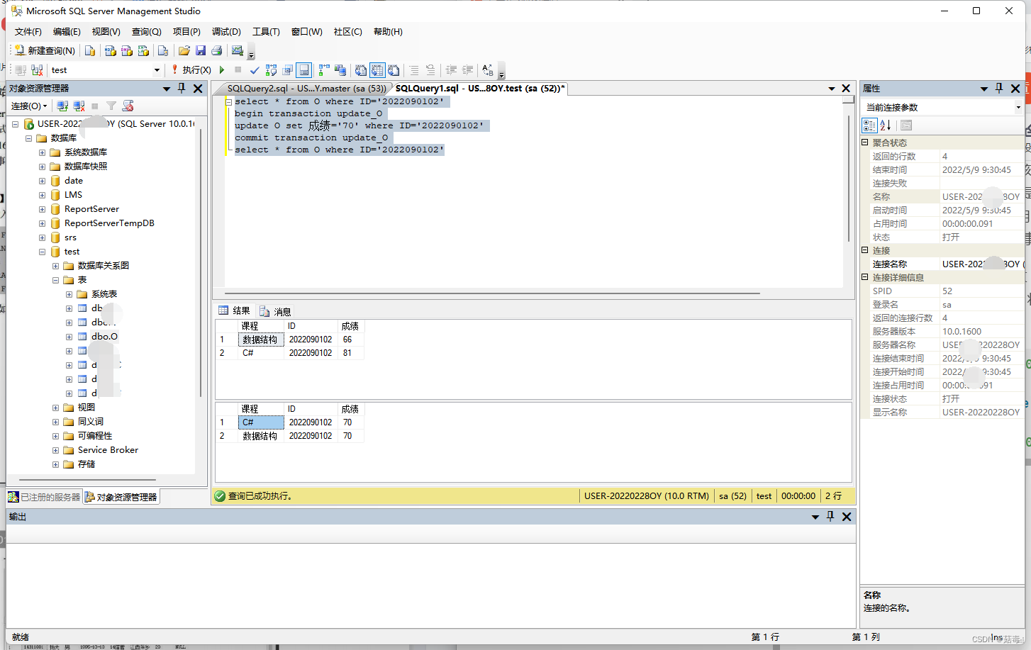1031x650 pixels.
Task: Click the save floppy disk icon
Action: pyautogui.click(x=201, y=50)
